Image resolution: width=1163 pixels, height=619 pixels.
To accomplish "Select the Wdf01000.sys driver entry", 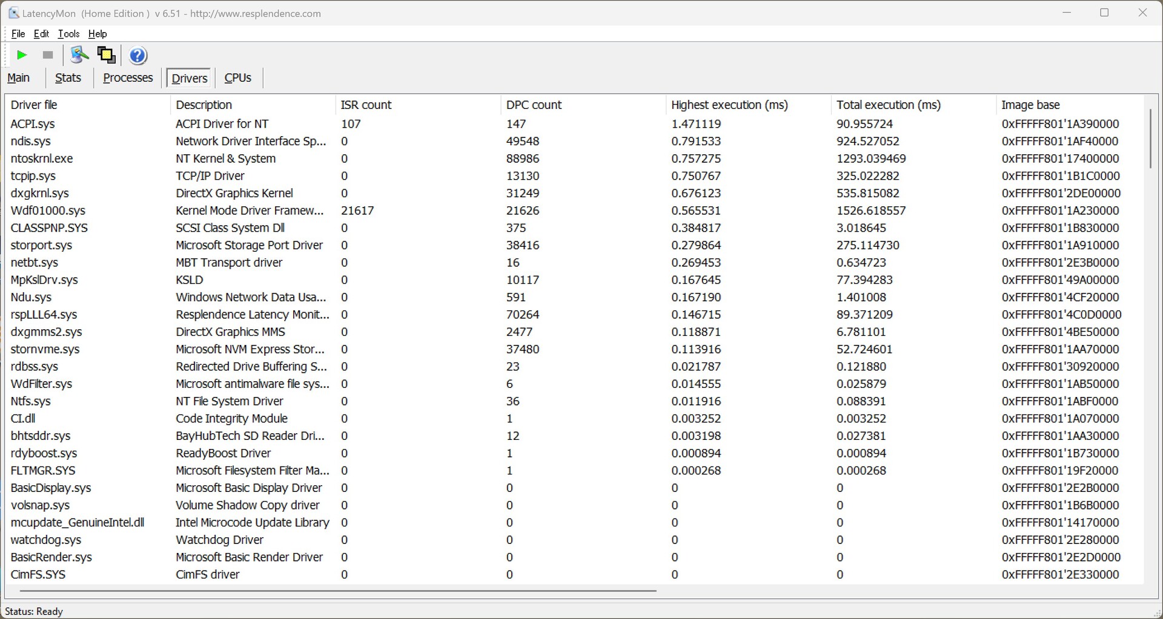I will (48, 211).
